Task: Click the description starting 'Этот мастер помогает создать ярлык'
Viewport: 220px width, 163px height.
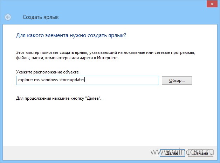Action: 105,55
